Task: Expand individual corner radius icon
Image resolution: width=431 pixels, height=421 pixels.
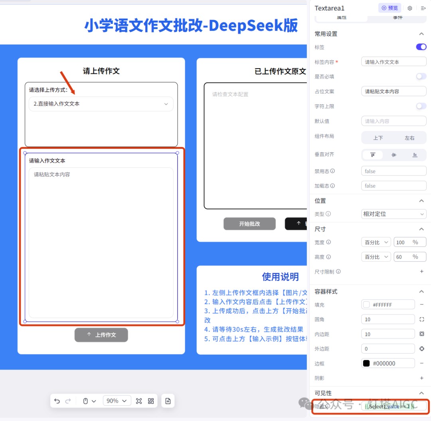Action: coord(422,319)
